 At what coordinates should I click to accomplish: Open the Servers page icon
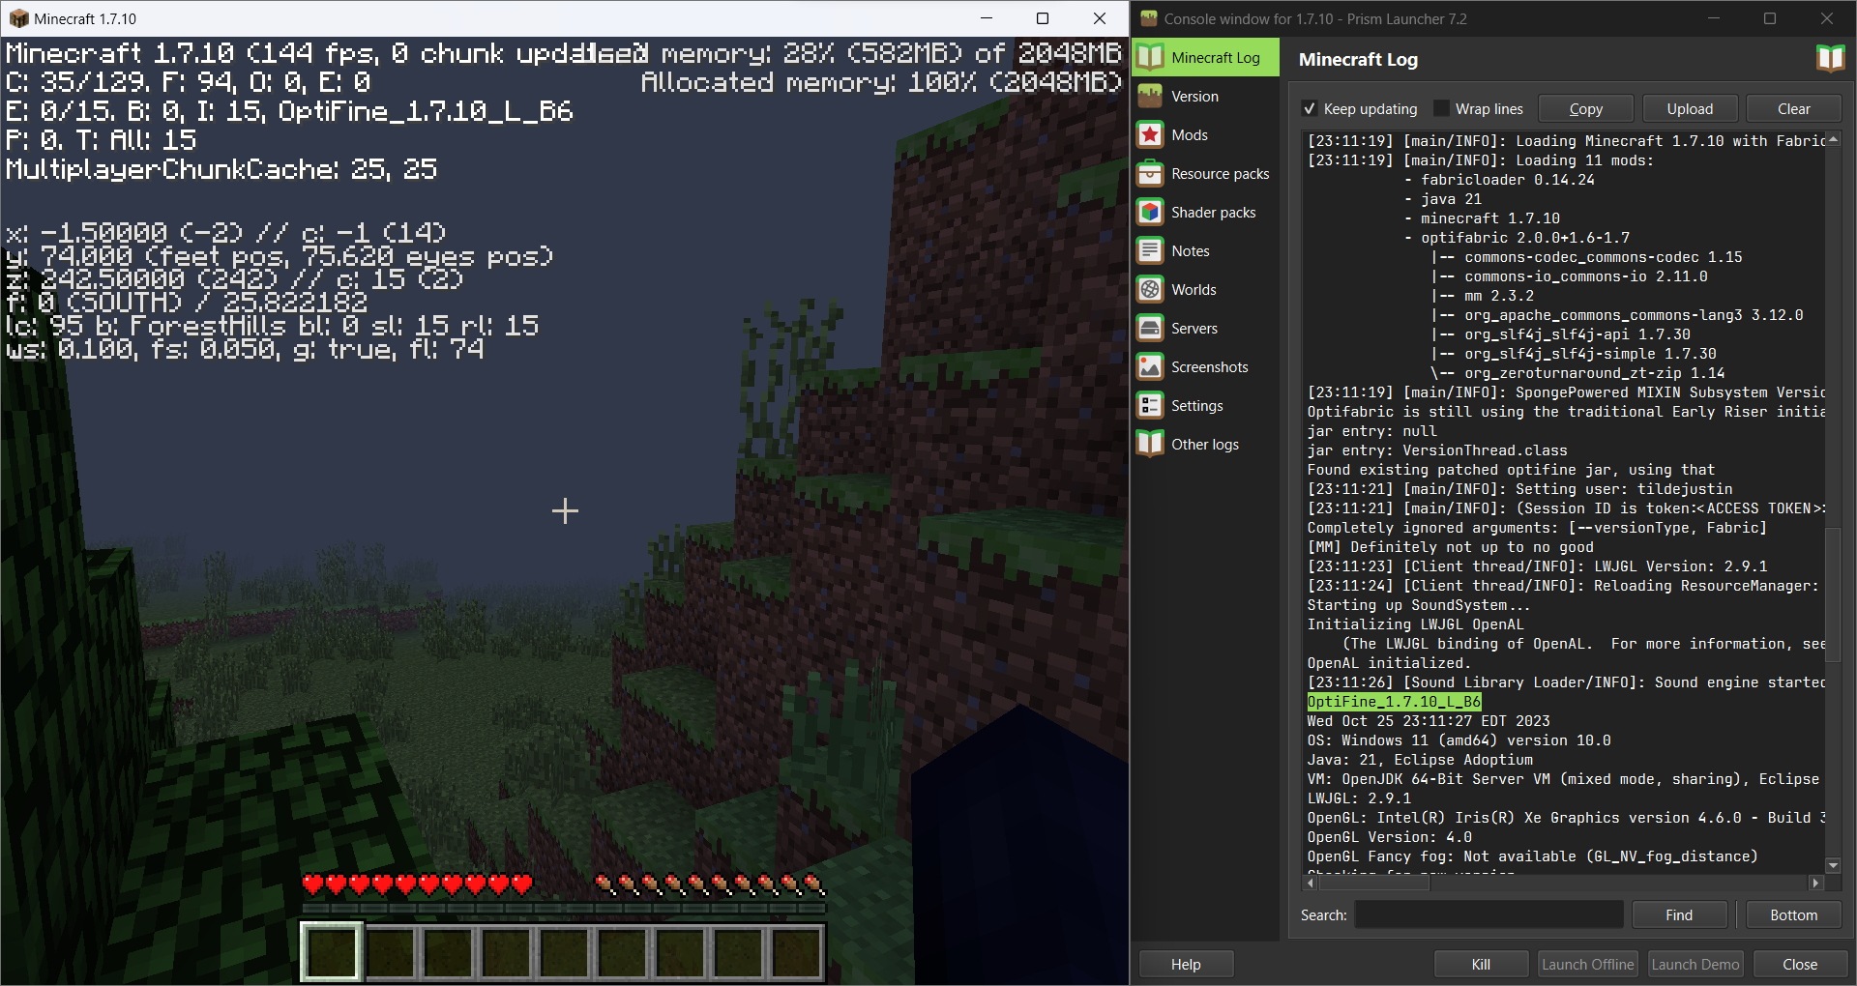pyautogui.click(x=1150, y=329)
